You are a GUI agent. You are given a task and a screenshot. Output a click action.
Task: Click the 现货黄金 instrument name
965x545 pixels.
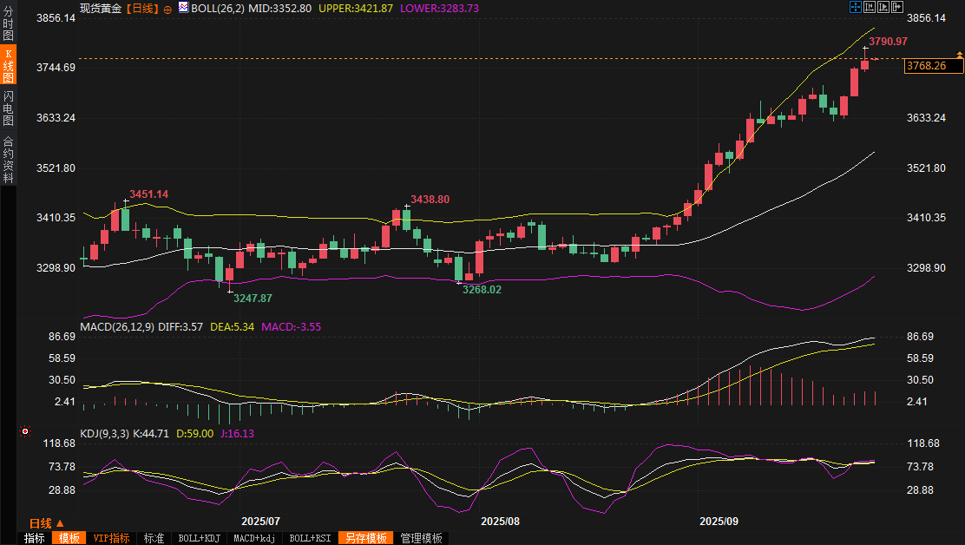click(x=101, y=9)
